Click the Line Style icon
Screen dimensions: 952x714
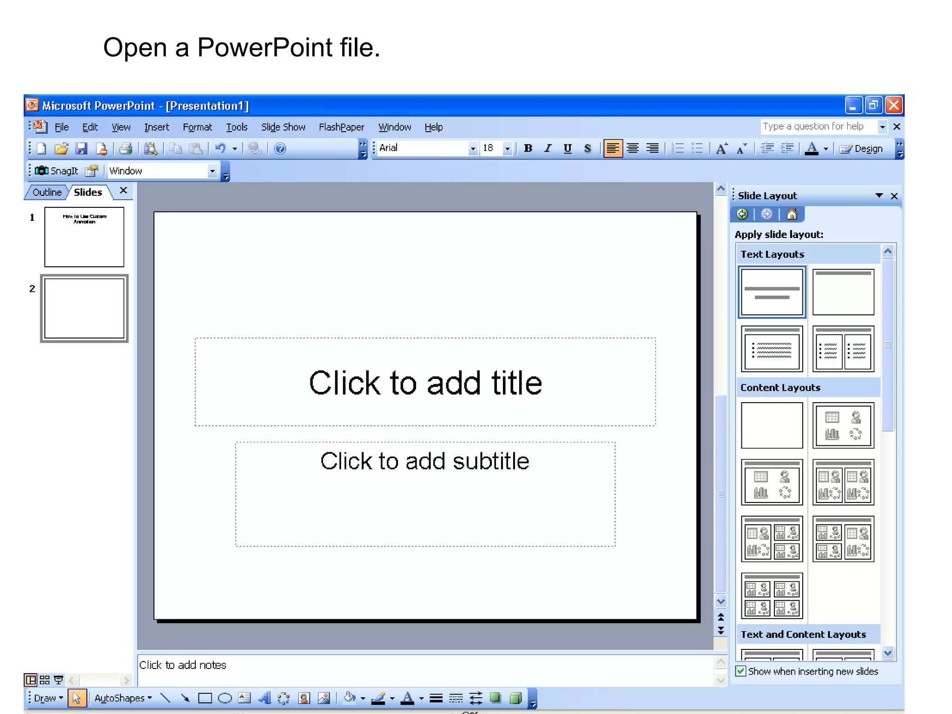(x=436, y=698)
